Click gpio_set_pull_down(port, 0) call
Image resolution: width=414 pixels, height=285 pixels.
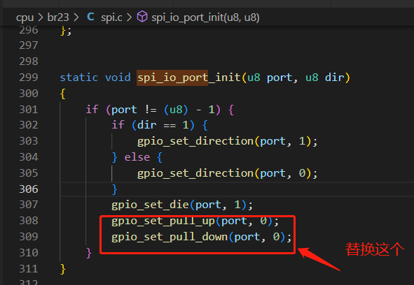point(202,237)
